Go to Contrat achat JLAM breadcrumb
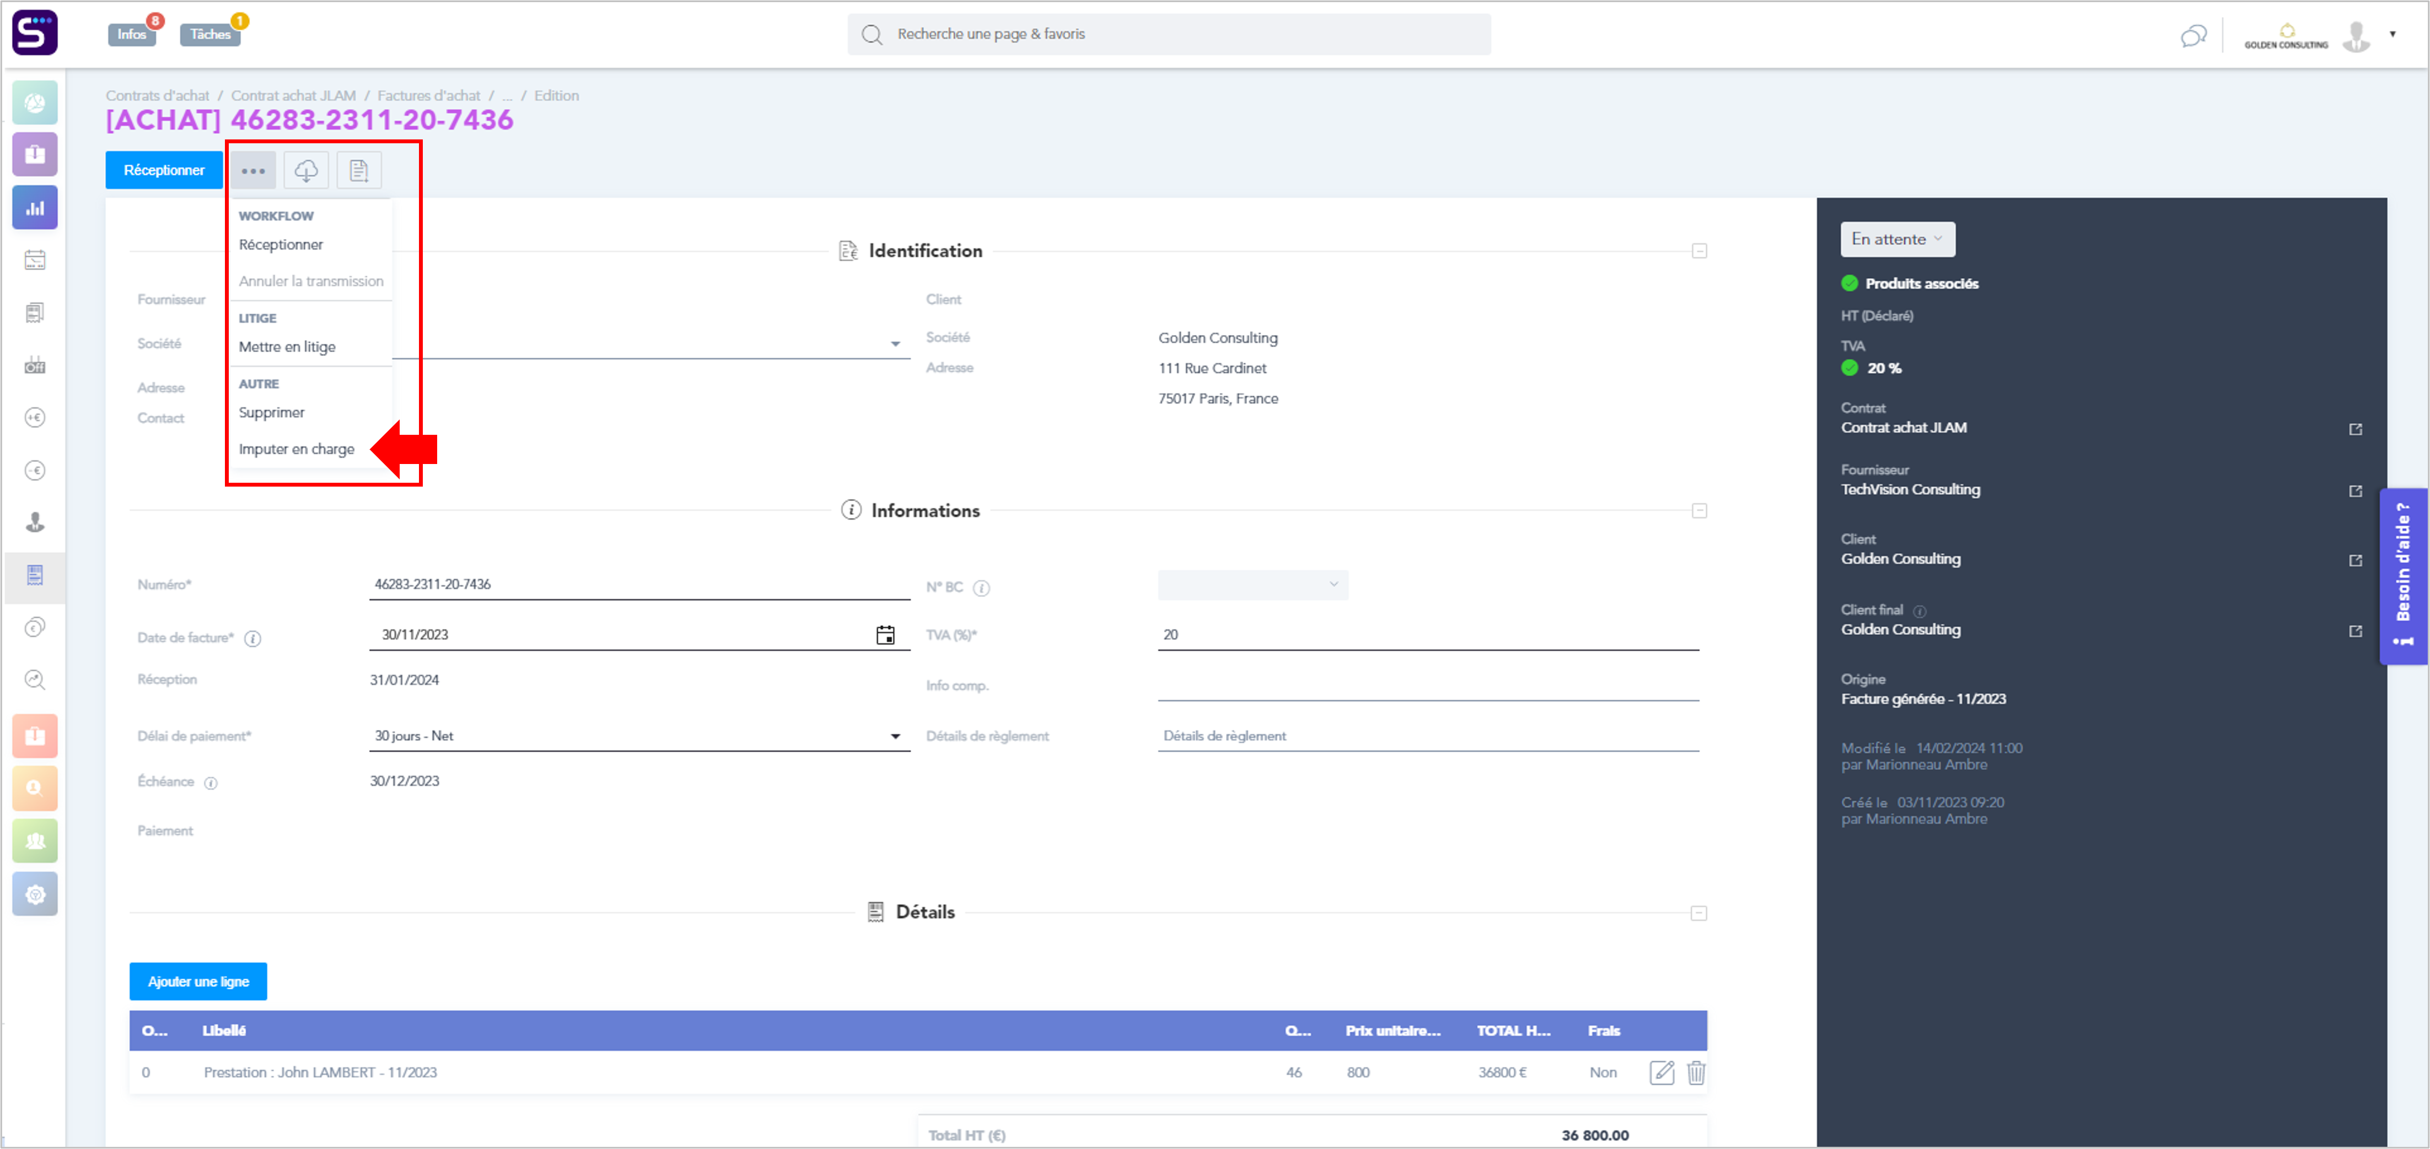The width and height of the screenshot is (2430, 1149). click(293, 96)
